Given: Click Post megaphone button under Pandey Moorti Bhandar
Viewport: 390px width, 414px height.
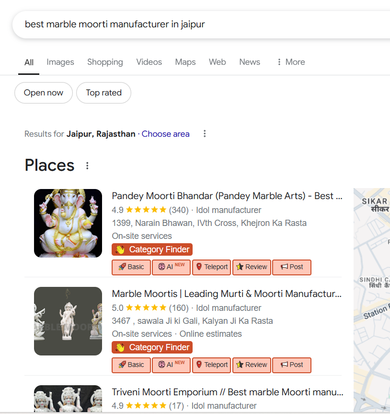Looking at the screenshot, I should [x=291, y=267].
